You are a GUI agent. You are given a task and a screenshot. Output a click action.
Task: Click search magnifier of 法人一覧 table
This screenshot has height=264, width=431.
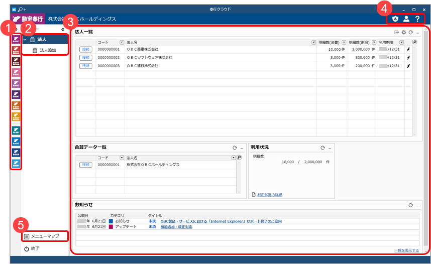(x=414, y=42)
